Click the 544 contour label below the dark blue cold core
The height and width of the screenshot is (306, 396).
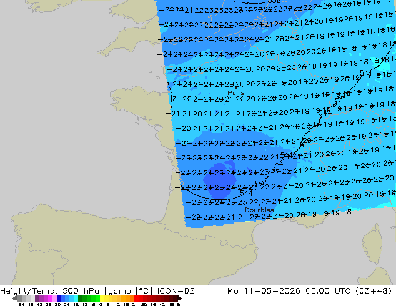coord(246,194)
